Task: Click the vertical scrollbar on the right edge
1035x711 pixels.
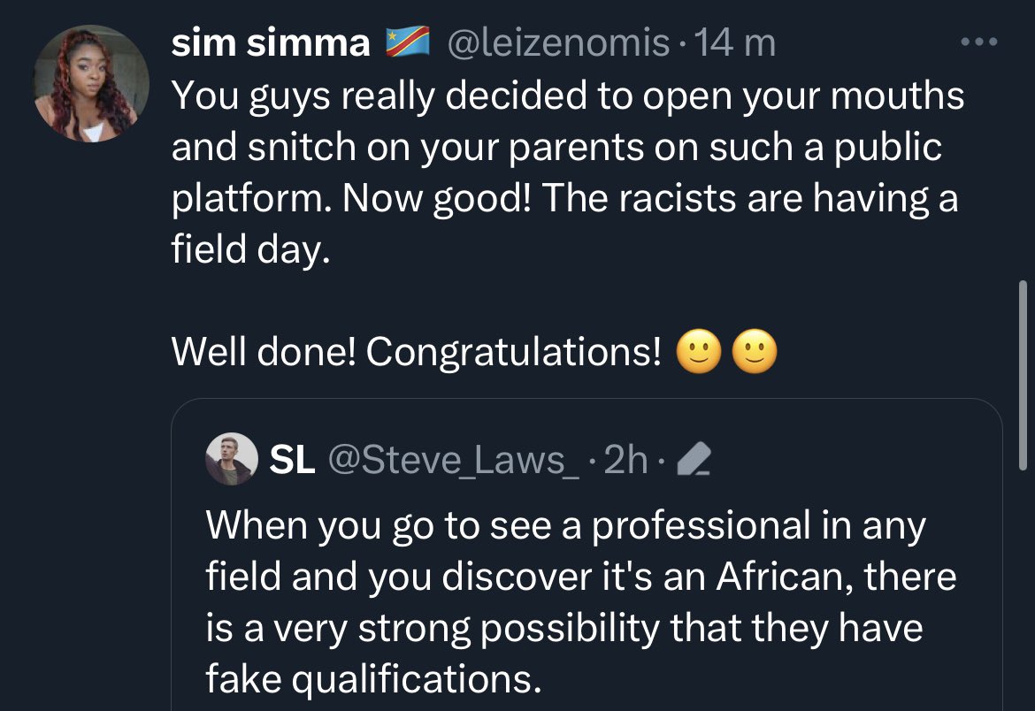Action: [x=1023, y=371]
